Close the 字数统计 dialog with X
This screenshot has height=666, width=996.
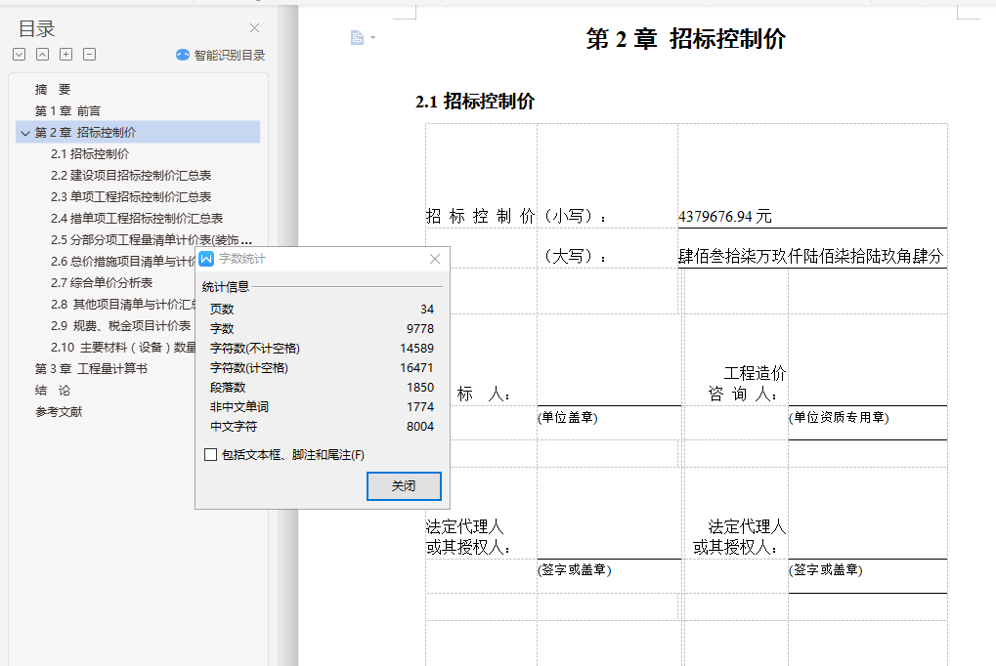pos(435,259)
